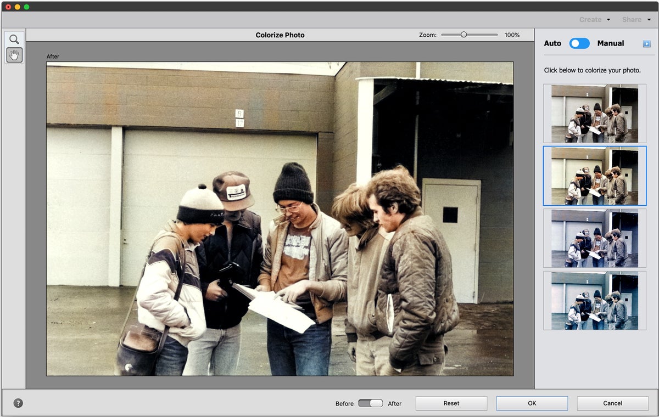This screenshot has height=417, width=659.
Task: Click the Auto mode label
Action: coord(552,43)
